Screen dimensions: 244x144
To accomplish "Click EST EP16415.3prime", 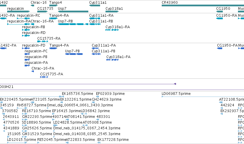I will click(67, 111).
